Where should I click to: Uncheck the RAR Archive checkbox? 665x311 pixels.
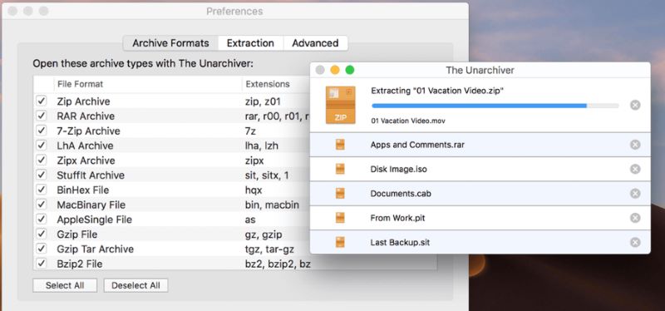[x=41, y=116]
